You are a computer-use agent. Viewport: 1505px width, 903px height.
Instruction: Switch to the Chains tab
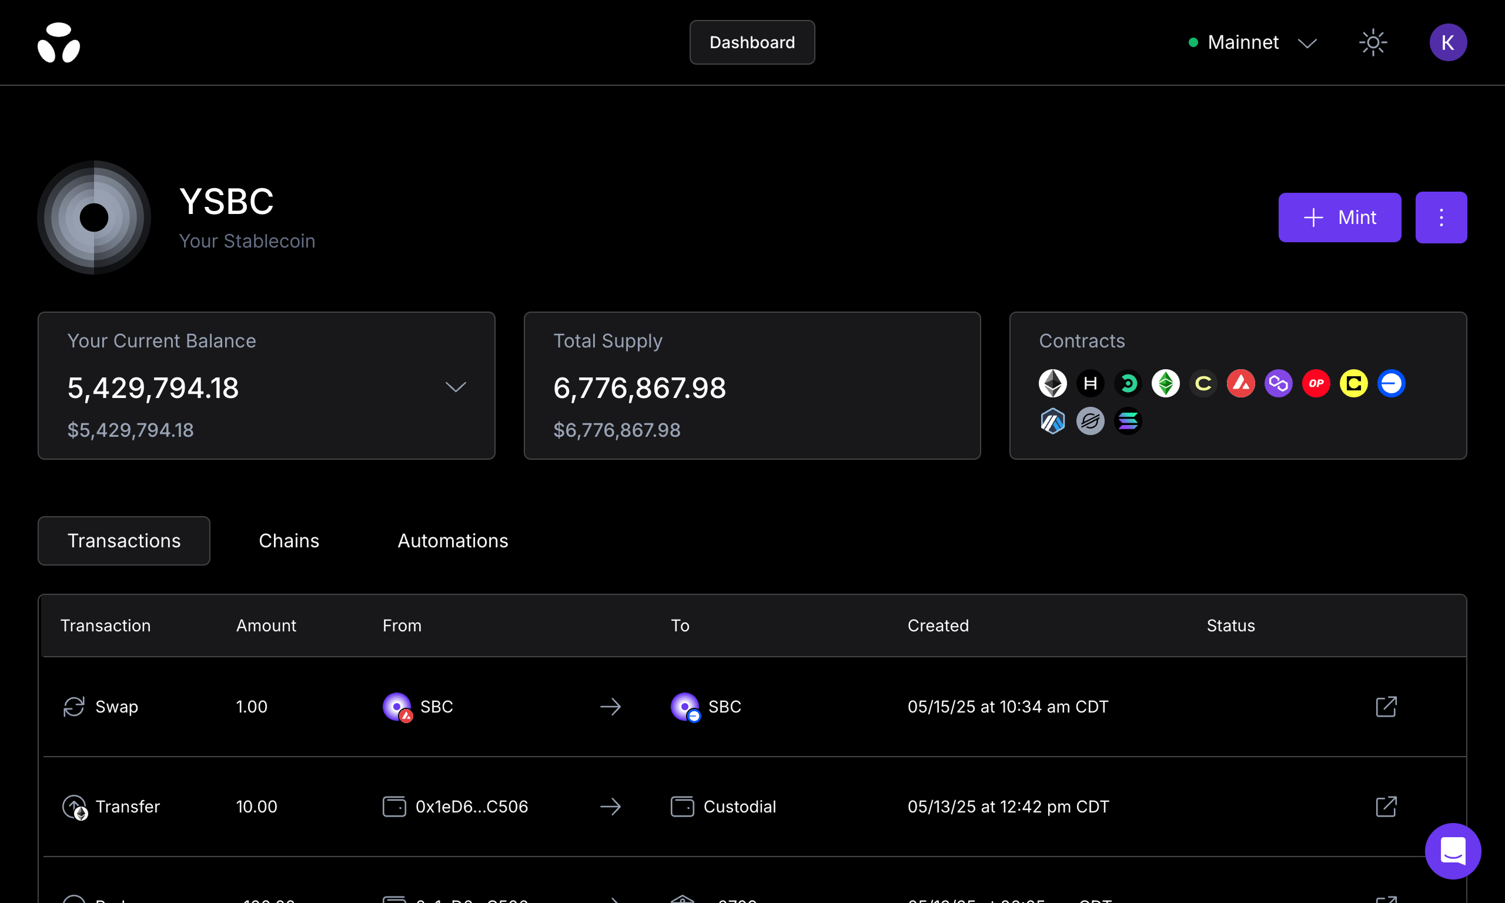click(x=289, y=540)
